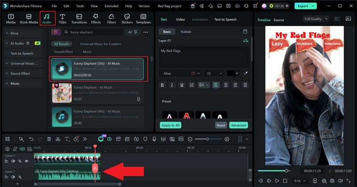
Task: Switch to the Bubble tab
Action: [186, 32]
